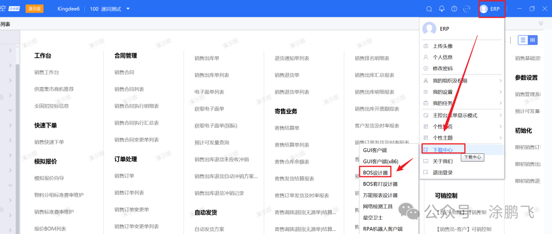The width and height of the screenshot is (552, 234).
Task: Open the 100 逐同测试 organization dropdown
Action: coord(128,9)
